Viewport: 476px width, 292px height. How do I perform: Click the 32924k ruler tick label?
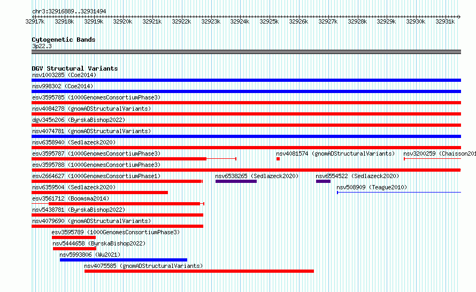coord(240,21)
